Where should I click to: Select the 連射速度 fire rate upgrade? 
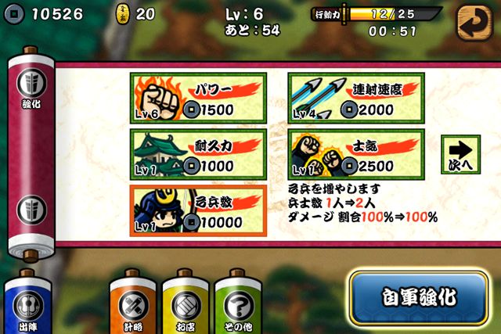(356, 98)
